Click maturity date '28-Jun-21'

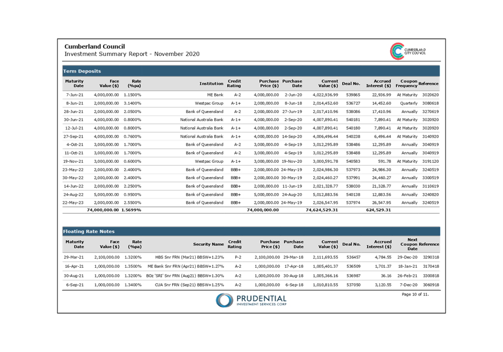pyautogui.click(x=73, y=111)
